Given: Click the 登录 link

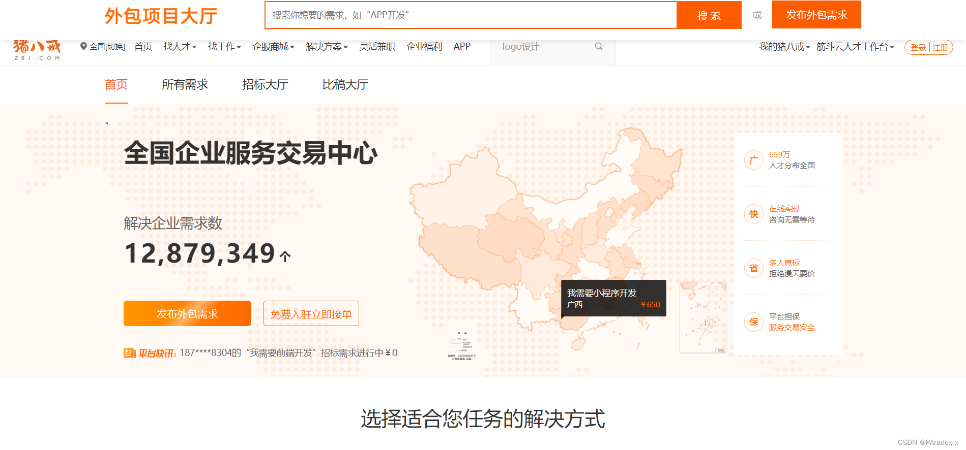Looking at the screenshot, I should point(918,47).
